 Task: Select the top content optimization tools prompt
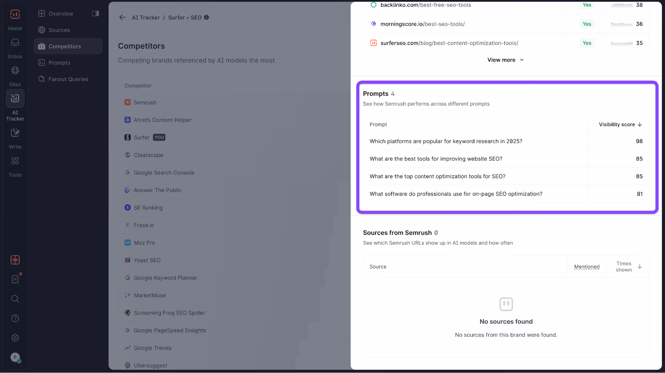click(506, 177)
